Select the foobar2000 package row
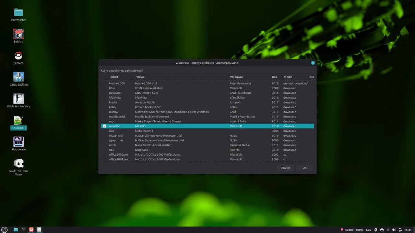 pos(207,83)
